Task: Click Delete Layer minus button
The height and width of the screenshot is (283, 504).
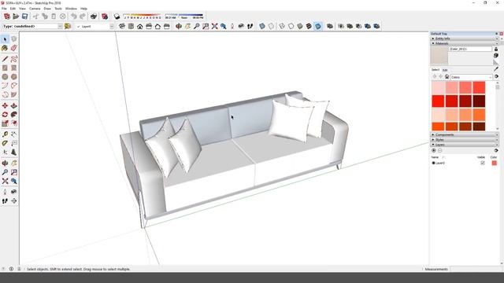Action: point(440,150)
